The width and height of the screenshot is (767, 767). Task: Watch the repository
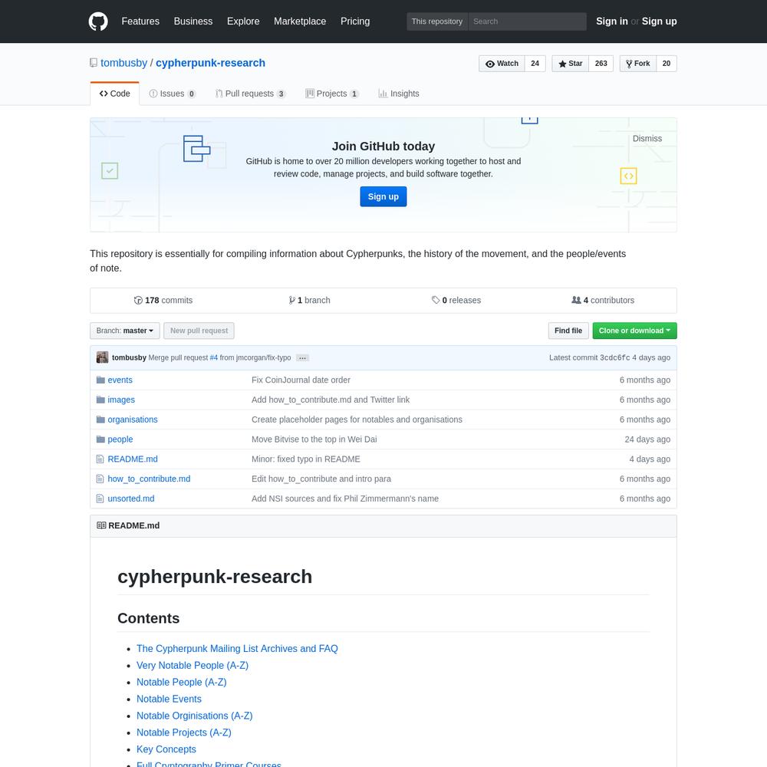click(x=502, y=64)
